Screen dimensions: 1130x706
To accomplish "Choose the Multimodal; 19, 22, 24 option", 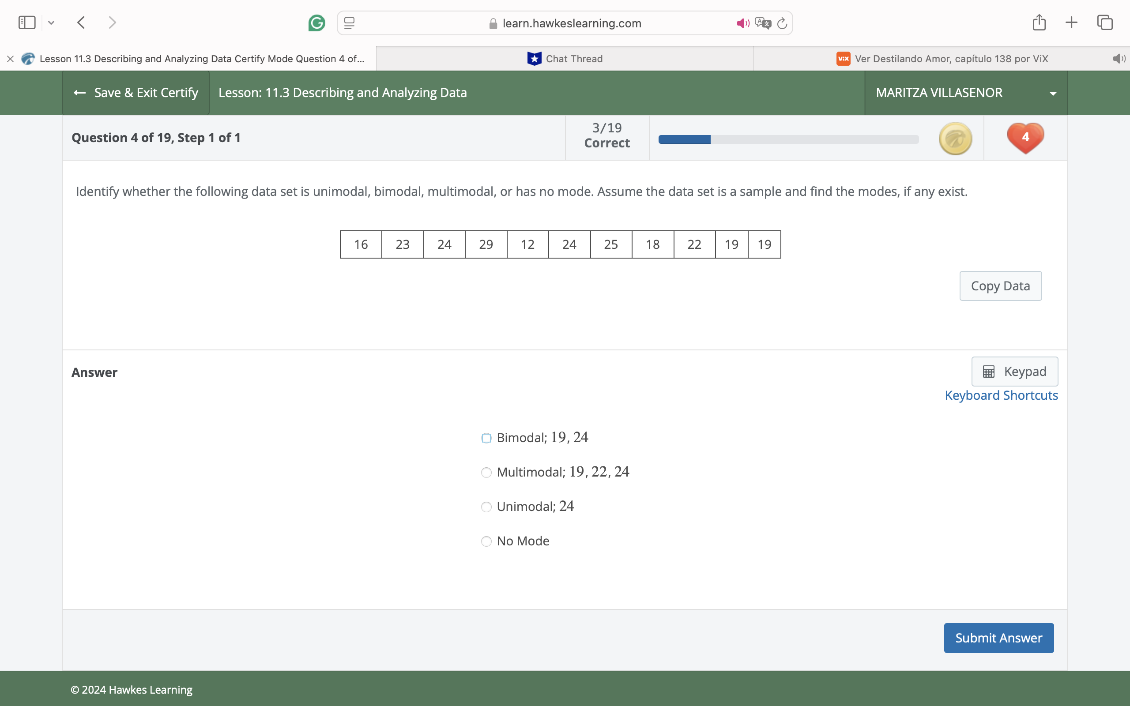I will click(486, 472).
